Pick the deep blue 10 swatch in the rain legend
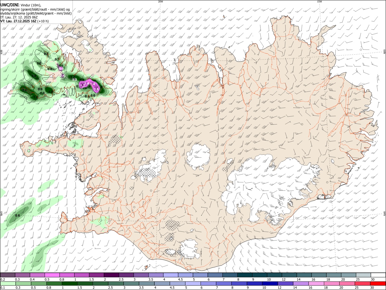386x290 pixels. 270,283
